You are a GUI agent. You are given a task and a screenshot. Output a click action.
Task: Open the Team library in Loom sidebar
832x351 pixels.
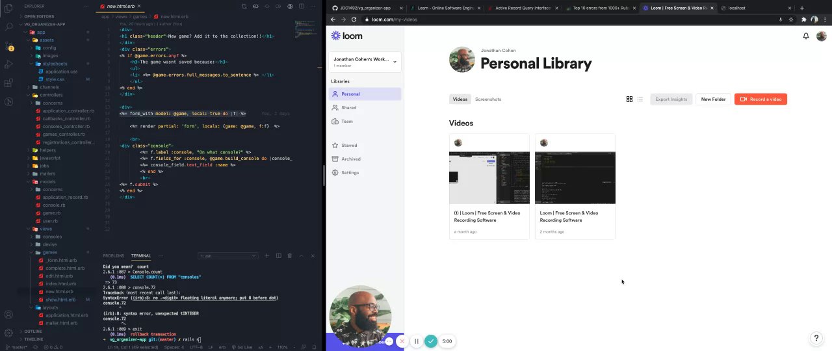[x=365, y=121]
